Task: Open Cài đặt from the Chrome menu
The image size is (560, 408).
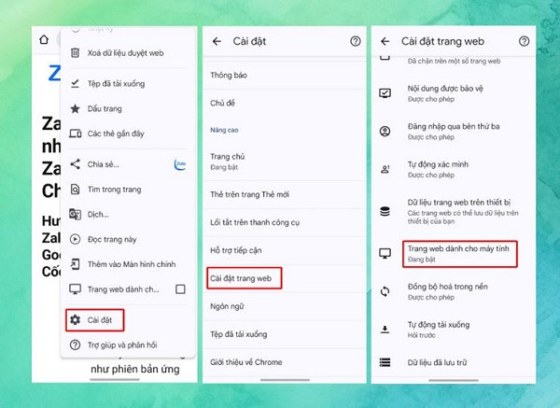Action: (128, 319)
